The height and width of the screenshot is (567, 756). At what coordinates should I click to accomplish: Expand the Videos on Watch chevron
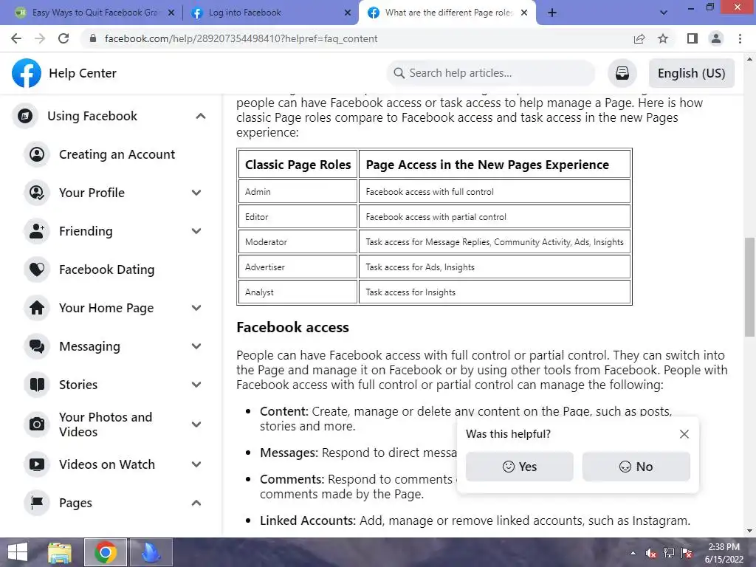click(x=196, y=464)
